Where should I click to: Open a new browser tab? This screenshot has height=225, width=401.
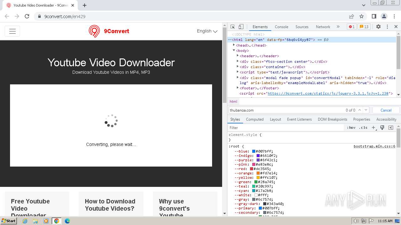tap(85, 5)
